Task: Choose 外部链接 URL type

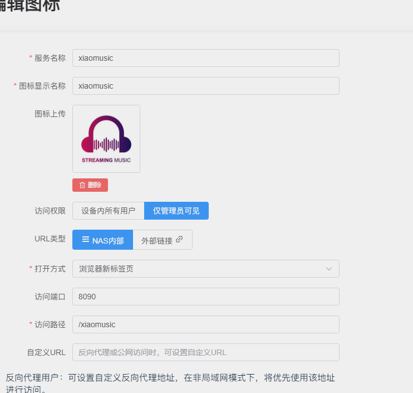Action: 163,240
